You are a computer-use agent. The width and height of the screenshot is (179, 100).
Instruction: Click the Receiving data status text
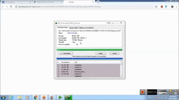(x=73, y=33)
